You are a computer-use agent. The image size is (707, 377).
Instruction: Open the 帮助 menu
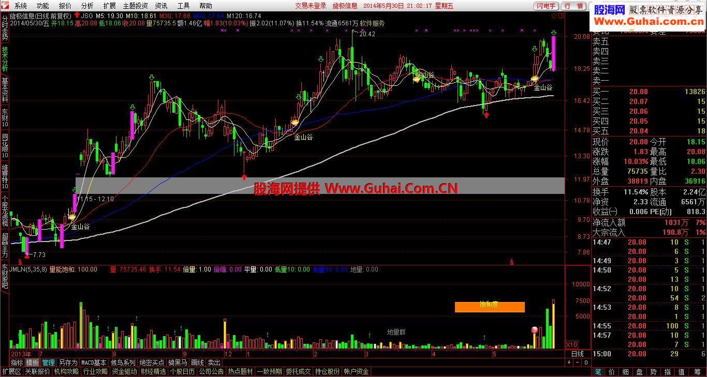205,6
